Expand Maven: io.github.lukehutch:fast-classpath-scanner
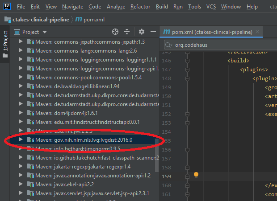 tap(21, 157)
